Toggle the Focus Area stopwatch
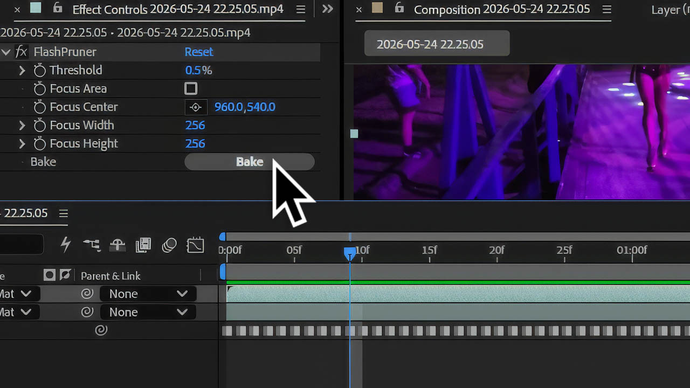The image size is (690, 388). click(39, 88)
